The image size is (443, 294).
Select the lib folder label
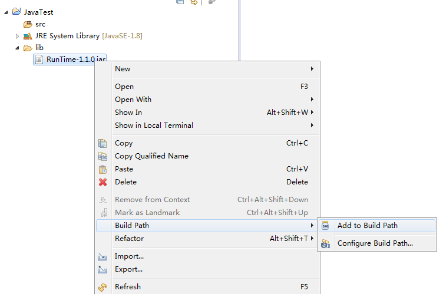(x=39, y=48)
